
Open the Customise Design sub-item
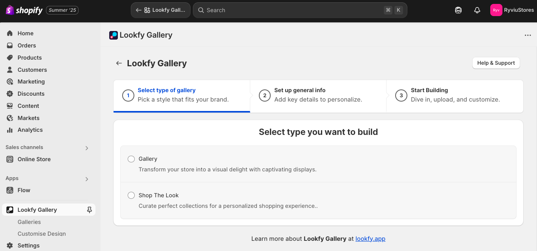(42, 234)
